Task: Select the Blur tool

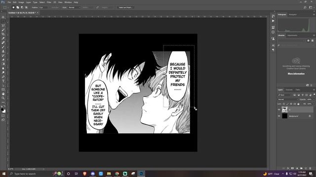Action: [x=3, y=68]
